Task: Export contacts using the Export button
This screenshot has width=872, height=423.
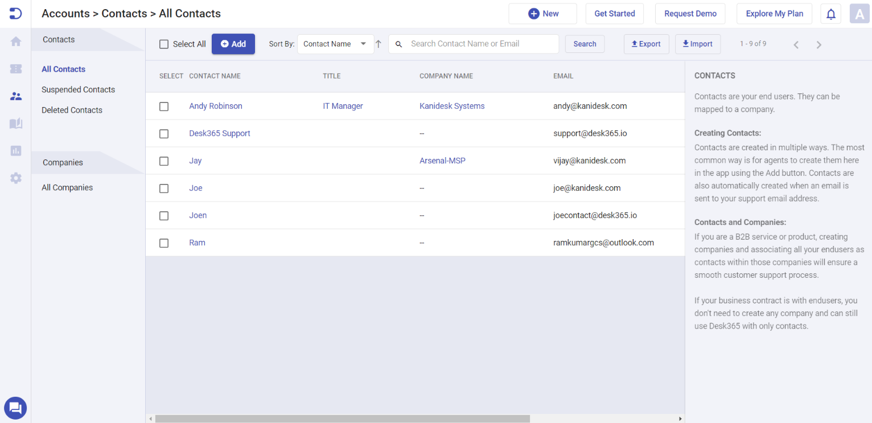Action: [x=646, y=43]
